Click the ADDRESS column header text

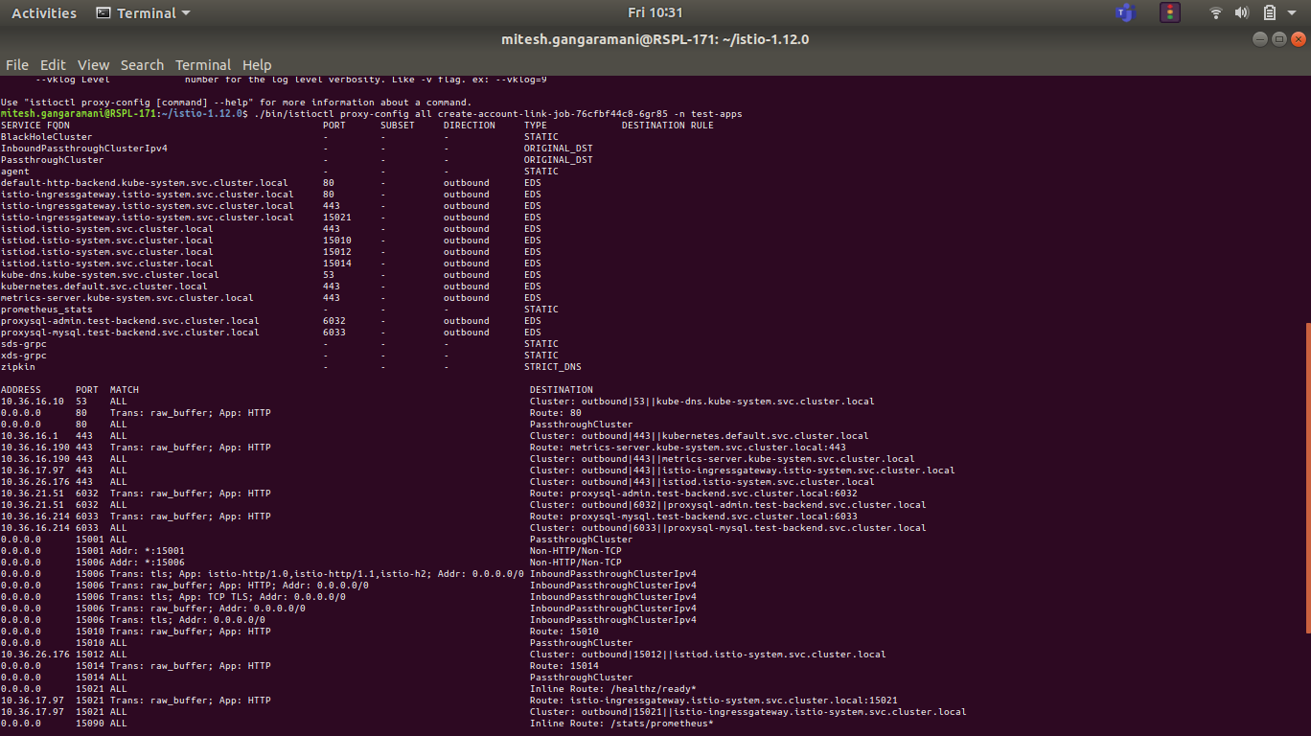pos(21,390)
